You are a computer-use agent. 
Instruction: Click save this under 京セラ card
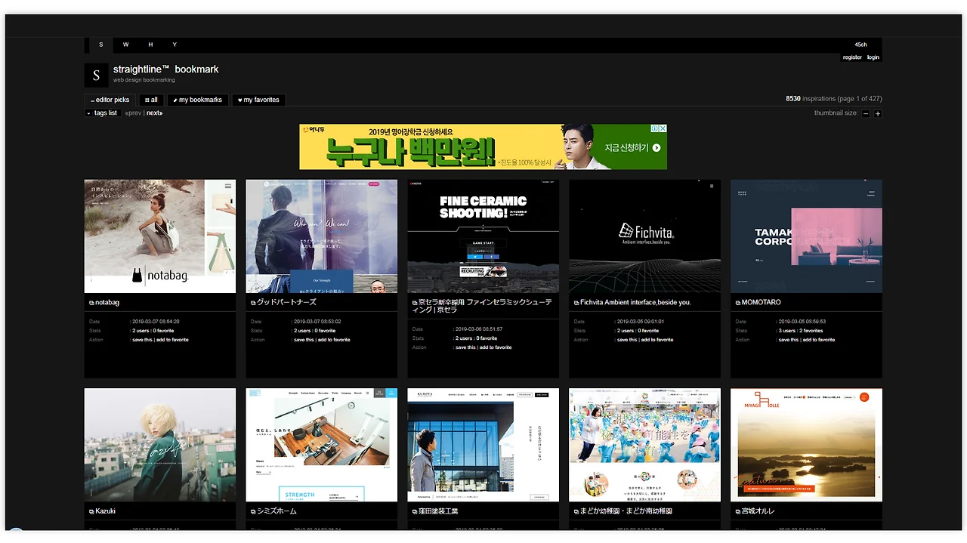[465, 347]
